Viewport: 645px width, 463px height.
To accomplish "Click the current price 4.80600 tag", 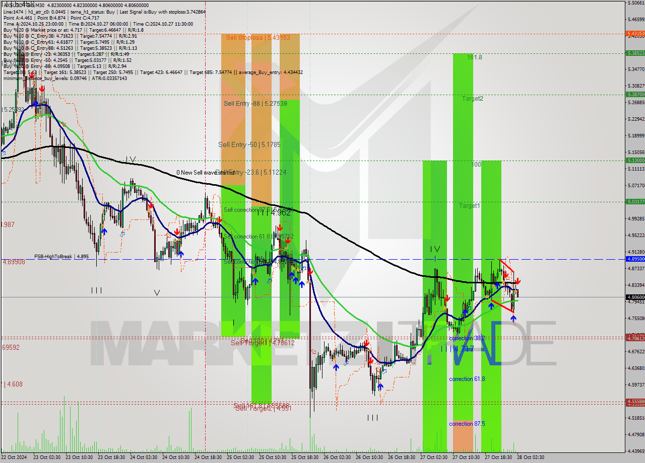I will click(x=635, y=297).
